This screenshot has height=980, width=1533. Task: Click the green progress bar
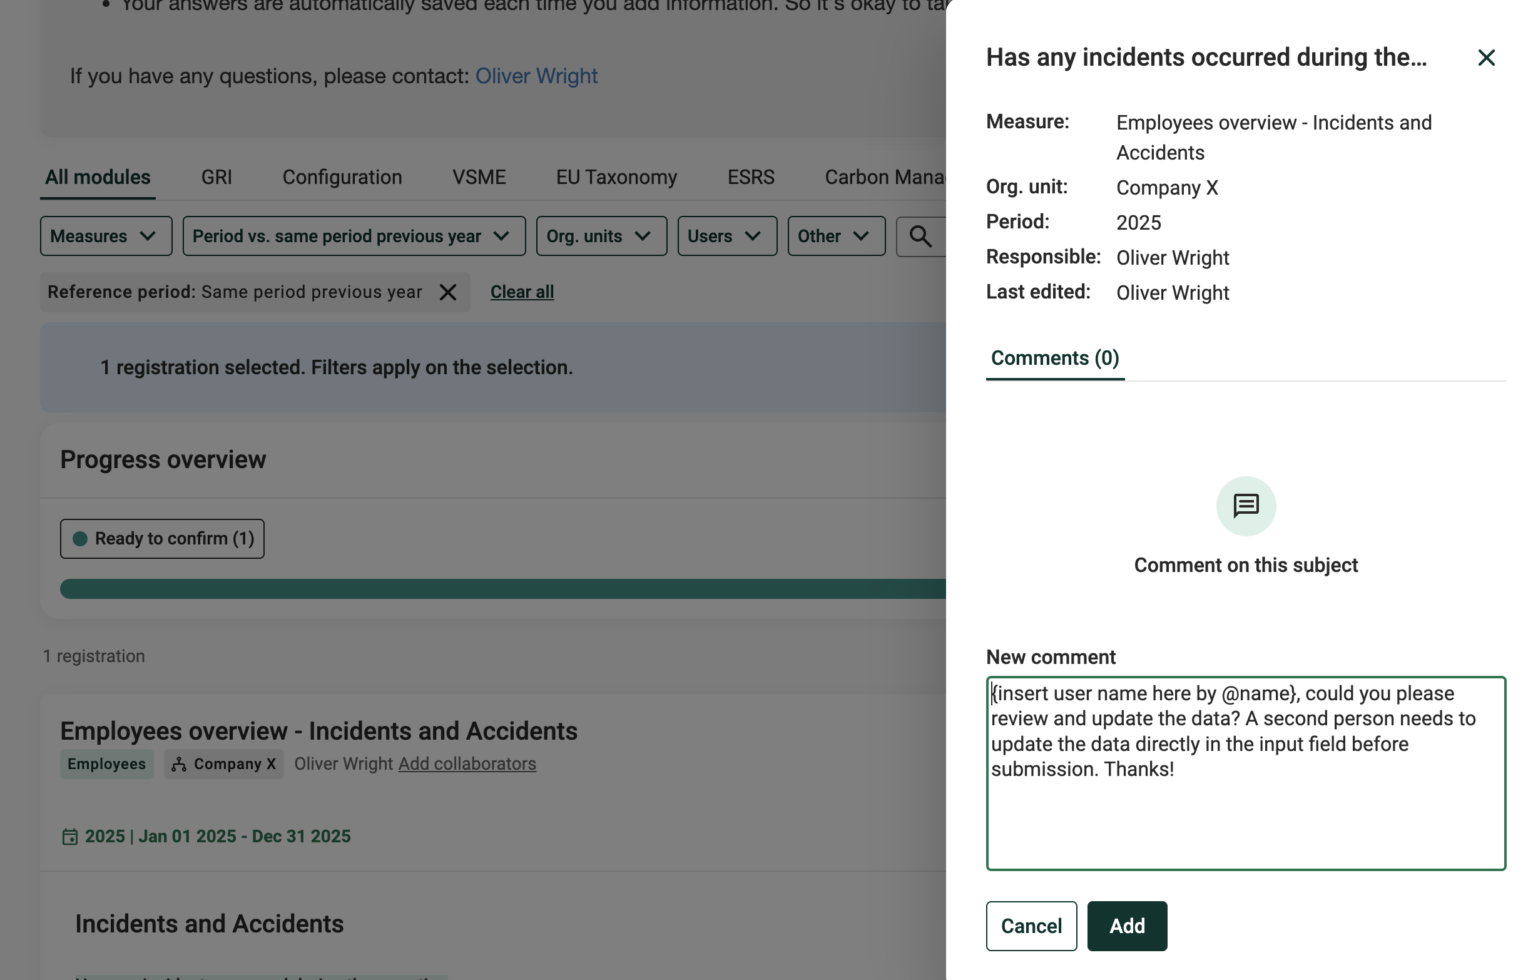coord(502,589)
